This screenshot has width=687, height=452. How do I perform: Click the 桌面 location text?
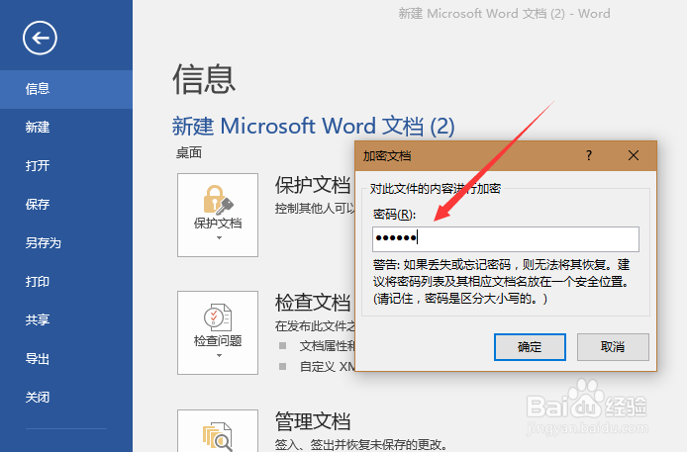189,153
